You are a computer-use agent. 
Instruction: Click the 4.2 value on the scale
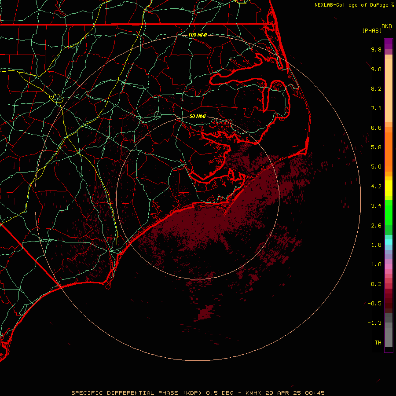(x=376, y=187)
